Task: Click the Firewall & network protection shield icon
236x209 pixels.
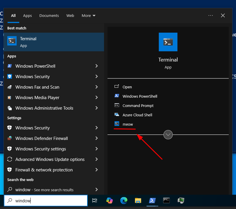Action: point(10,170)
